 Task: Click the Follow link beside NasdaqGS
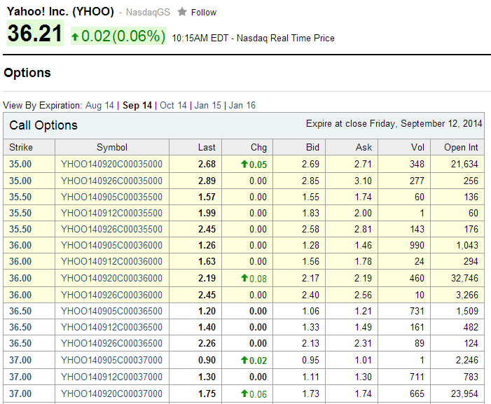click(204, 13)
